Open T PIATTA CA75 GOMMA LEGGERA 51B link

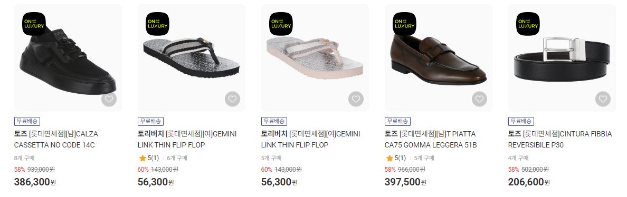point(431,140)
